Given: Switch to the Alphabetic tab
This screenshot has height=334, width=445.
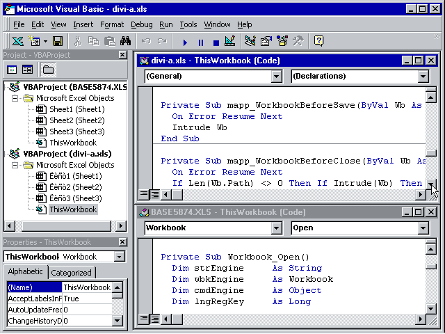Looking at the screenshot, I should pyautogui.click(x=25, y=272).
